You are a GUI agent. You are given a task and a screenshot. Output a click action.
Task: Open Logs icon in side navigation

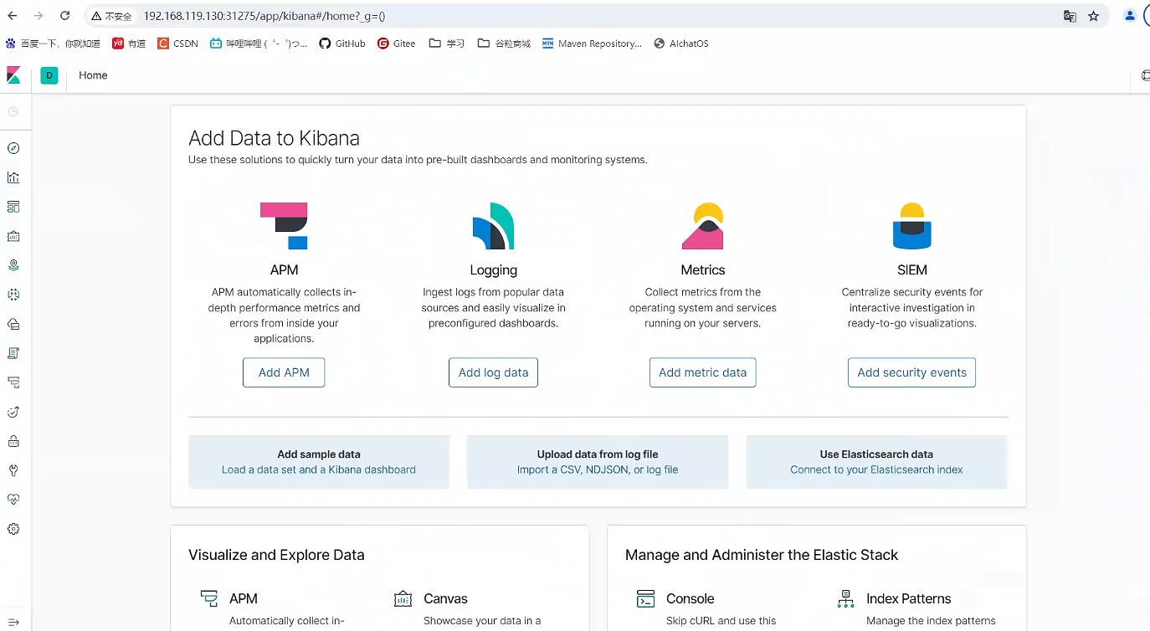pos(13,353)
